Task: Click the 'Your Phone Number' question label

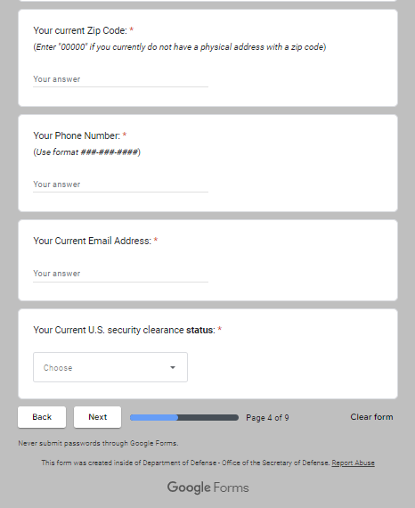Action: (77, 135)
